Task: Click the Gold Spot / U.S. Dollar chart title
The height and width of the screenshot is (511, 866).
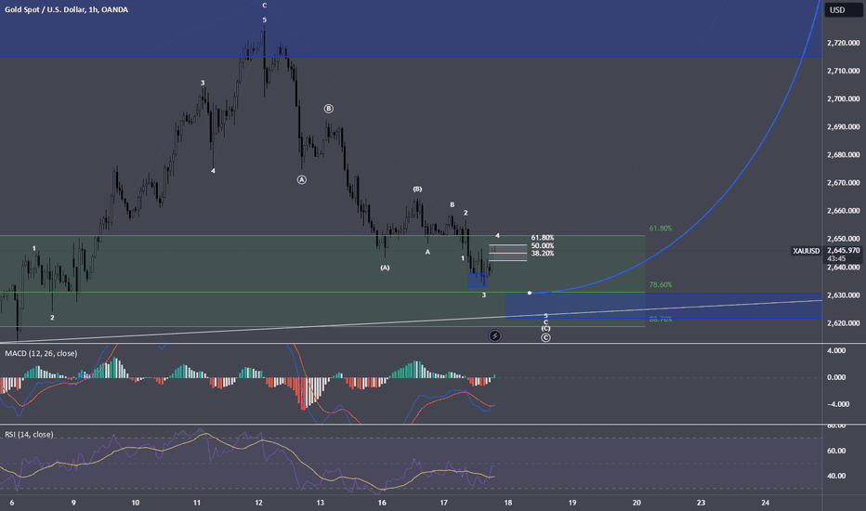Action: (66, 9)
